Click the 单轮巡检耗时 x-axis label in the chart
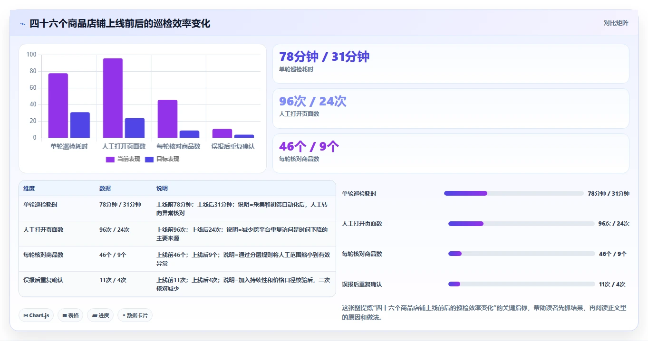Screen dimensions: 648x341 pyautogui.click(x=69, y=146)
